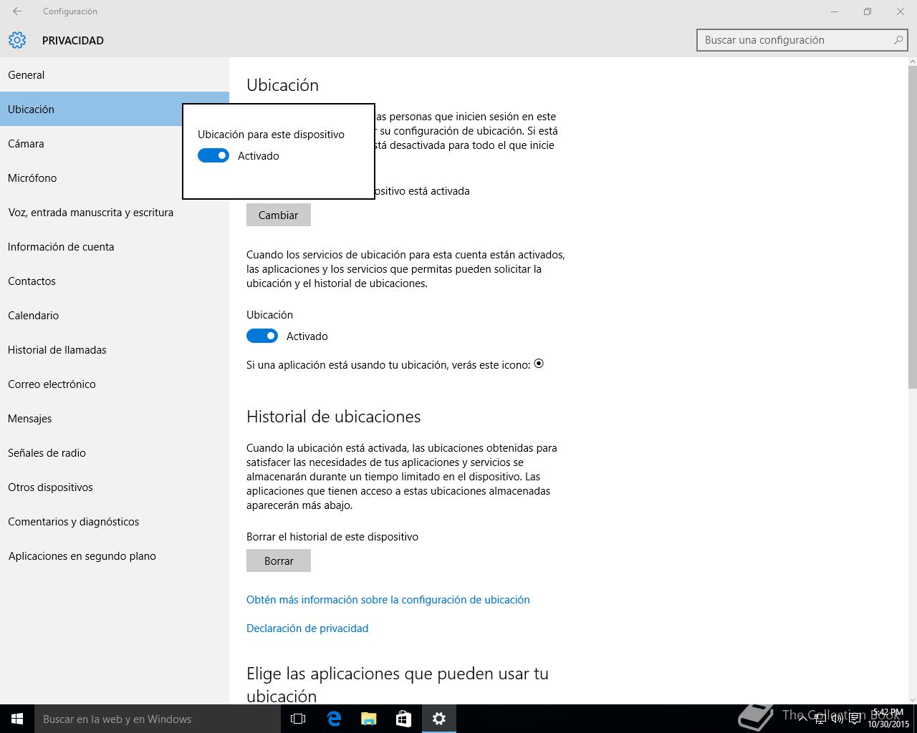The image size is (917, 733).
Task: Open the General privacy section
Action: [115, 74]
